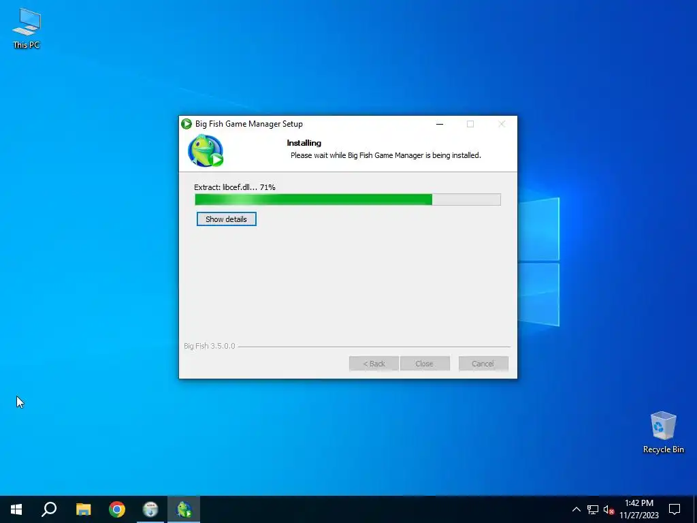
Task: Expand the hidden system tray icons chevron
Action: [x=576, y=509]
